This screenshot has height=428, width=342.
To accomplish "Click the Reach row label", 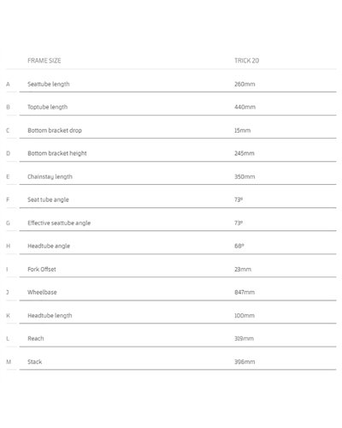I will pyautogui.click(x=36, y=338).
